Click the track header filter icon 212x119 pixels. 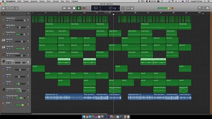(x=28, y=14)
